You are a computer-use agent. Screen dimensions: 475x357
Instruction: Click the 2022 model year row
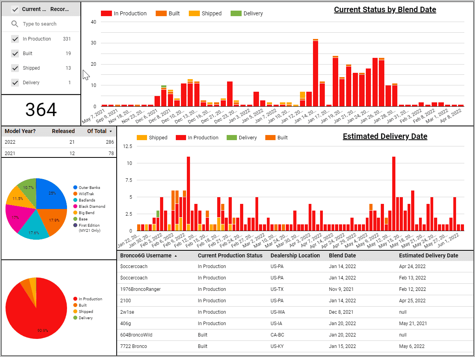click(59, 142)
